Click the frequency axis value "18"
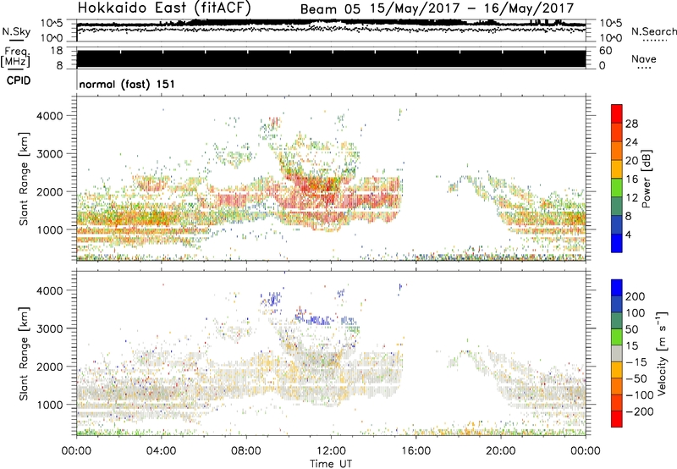 [x=57, y=51]
